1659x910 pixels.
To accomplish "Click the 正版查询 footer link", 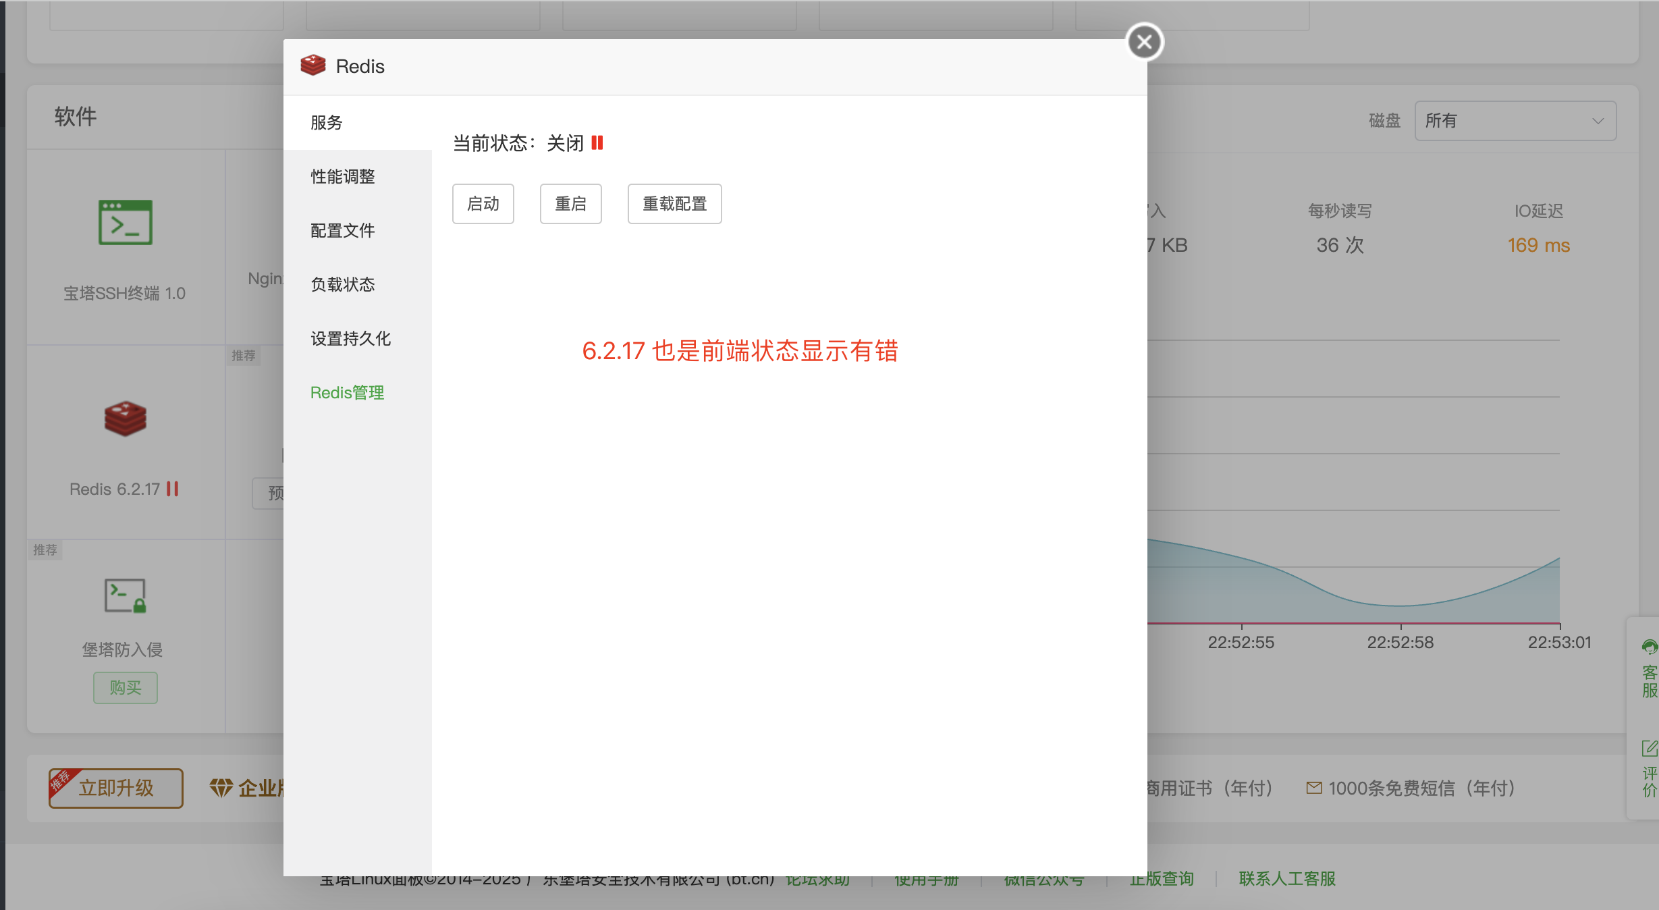I will point(1162,879).
